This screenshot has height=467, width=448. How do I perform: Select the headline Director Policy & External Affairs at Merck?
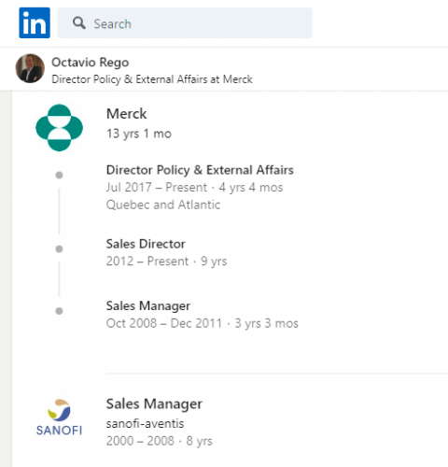152,79
